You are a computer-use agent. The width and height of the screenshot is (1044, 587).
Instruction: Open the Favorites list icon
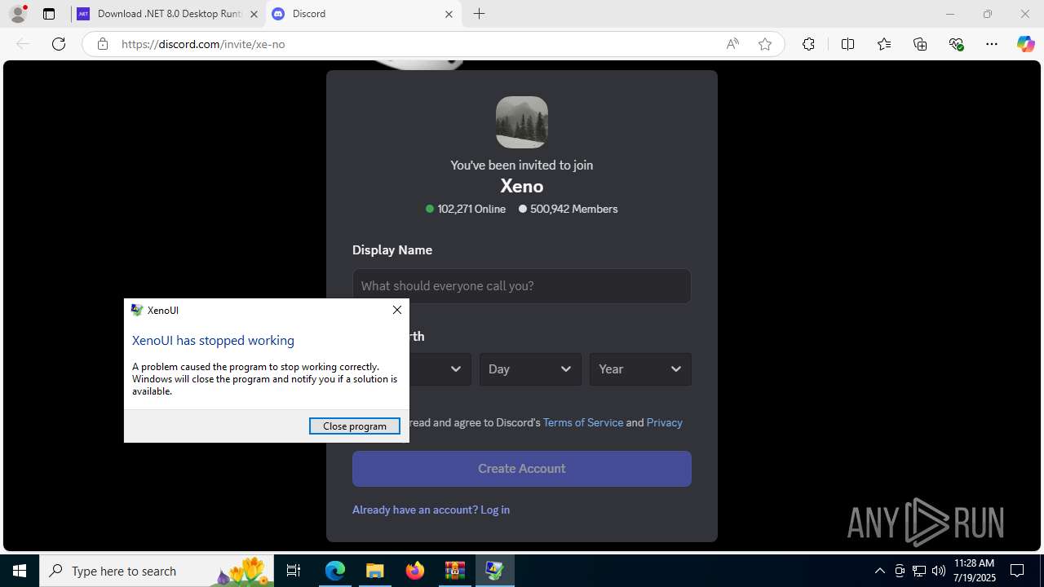coord(884,44)
